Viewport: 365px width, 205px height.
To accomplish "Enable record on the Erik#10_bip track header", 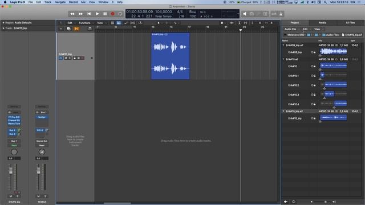I will (x=82, y=58).
